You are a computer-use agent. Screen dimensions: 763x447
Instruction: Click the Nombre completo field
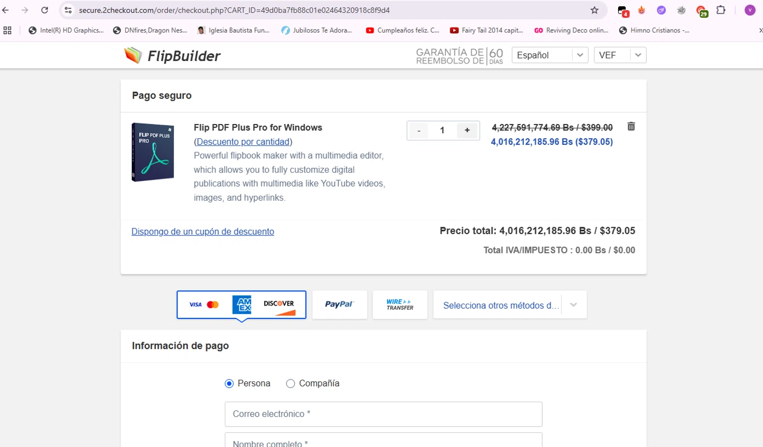point(384,440)
